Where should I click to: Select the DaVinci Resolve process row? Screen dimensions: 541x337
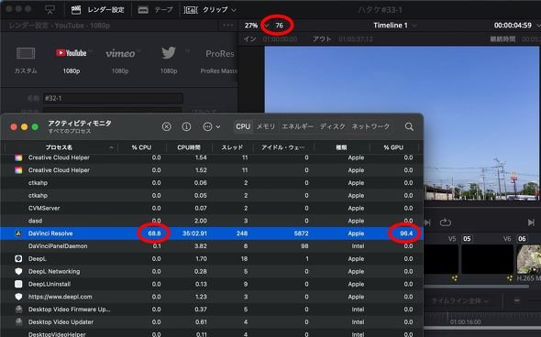coord(212,234)
